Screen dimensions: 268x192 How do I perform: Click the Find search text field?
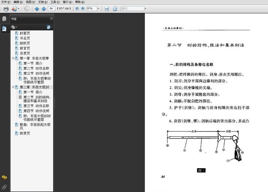(133, 9)
